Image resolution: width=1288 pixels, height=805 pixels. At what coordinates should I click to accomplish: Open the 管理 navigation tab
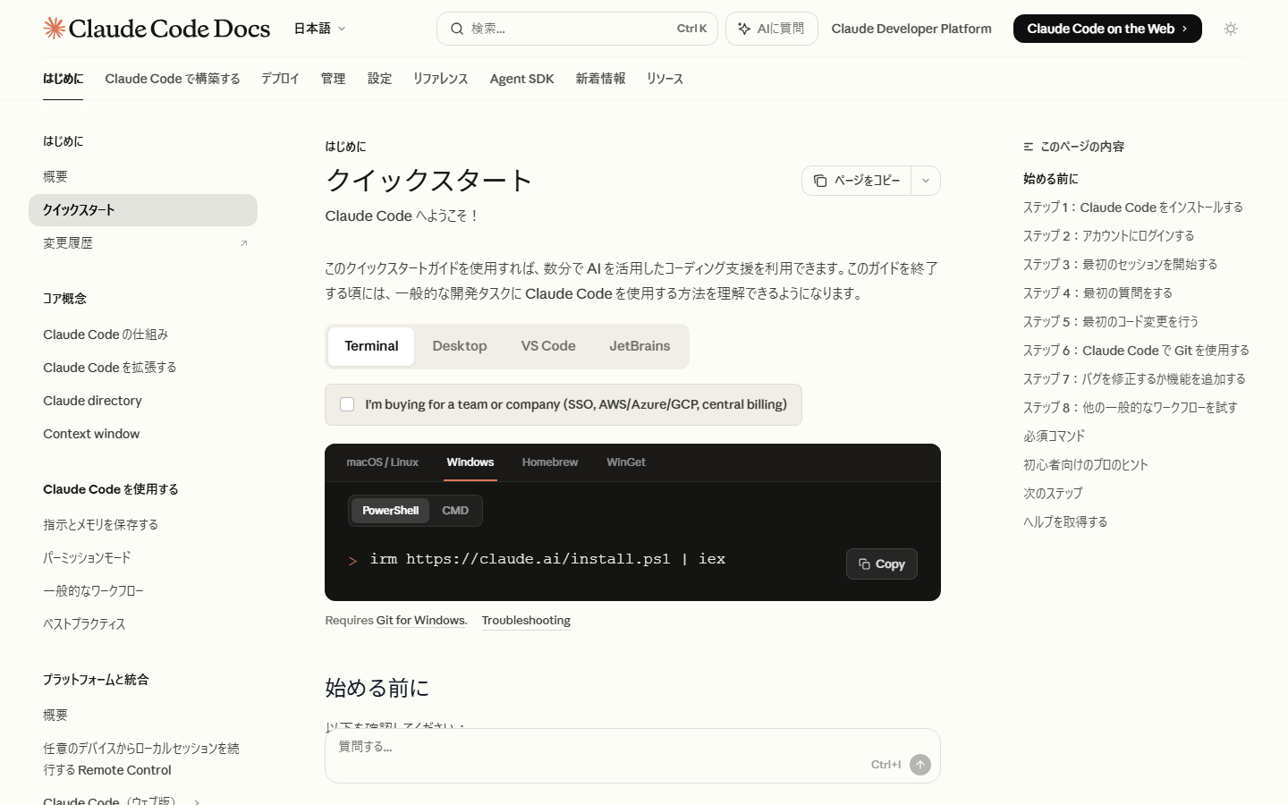[333, 79]
